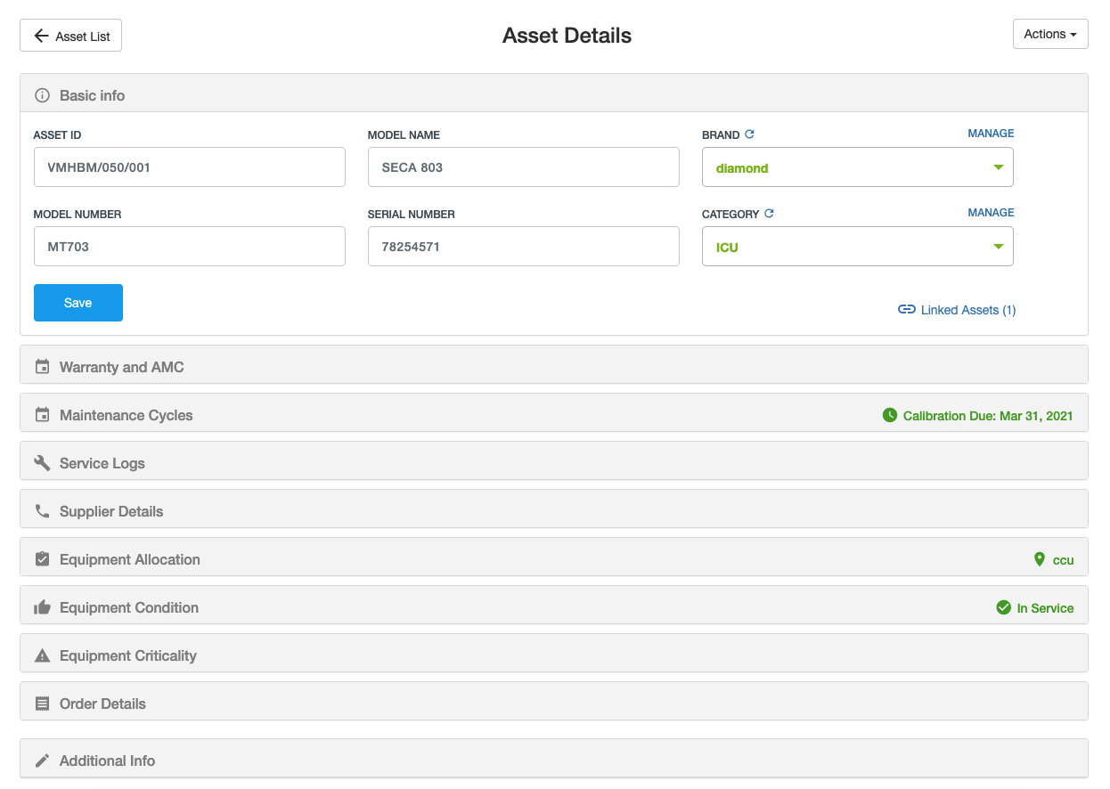Viewport: 1110px width, 789px height.
Task: Click the Serial Number input field
Action: (523, 246)
